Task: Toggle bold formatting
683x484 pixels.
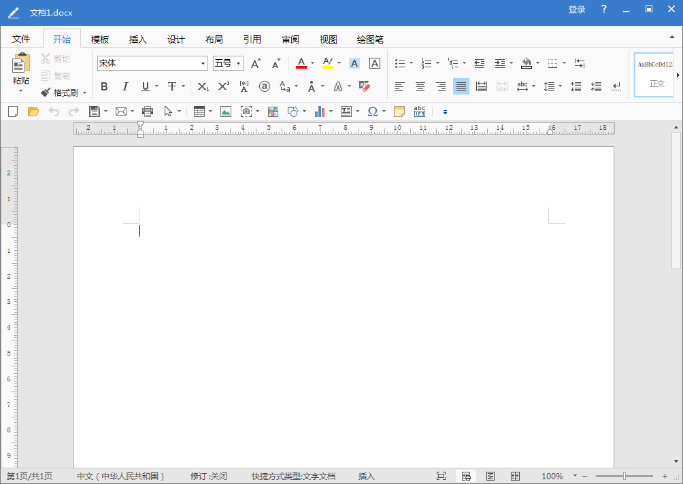Action: (x=104, y=87)
